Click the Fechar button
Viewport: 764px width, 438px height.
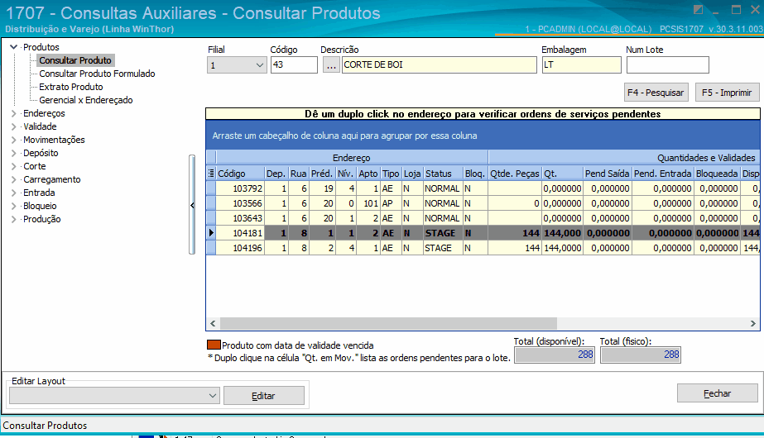[717, 393]
